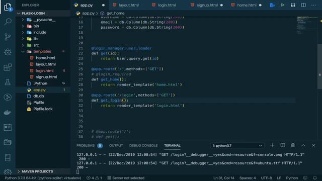The height and width of the screenshot is (181, 322).
Task: Open the Source Control view
Action: [x=8, y=37]
